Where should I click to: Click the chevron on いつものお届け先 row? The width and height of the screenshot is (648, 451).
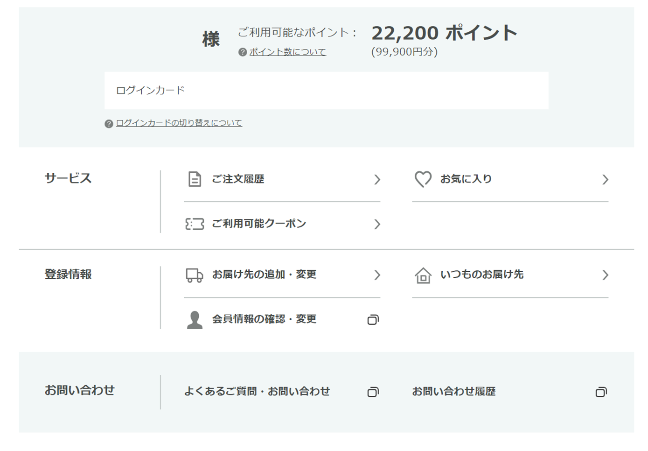pyautogui.click(x=605, y=275)
